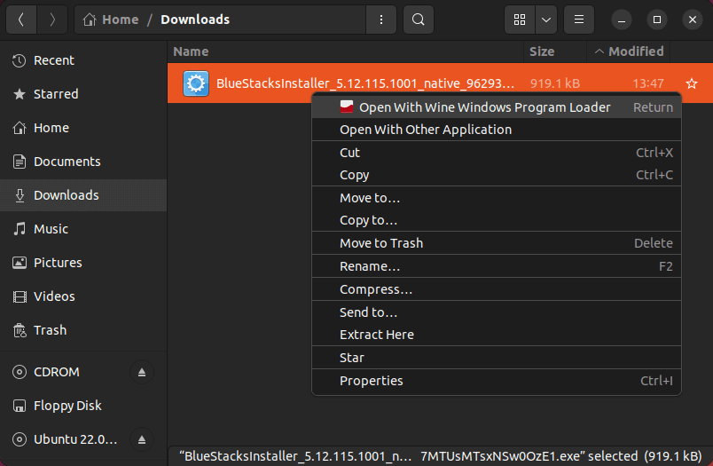Screen dimensions: 713x466
Task: Choose Rename… from context menu
Action: coord(497,266)
